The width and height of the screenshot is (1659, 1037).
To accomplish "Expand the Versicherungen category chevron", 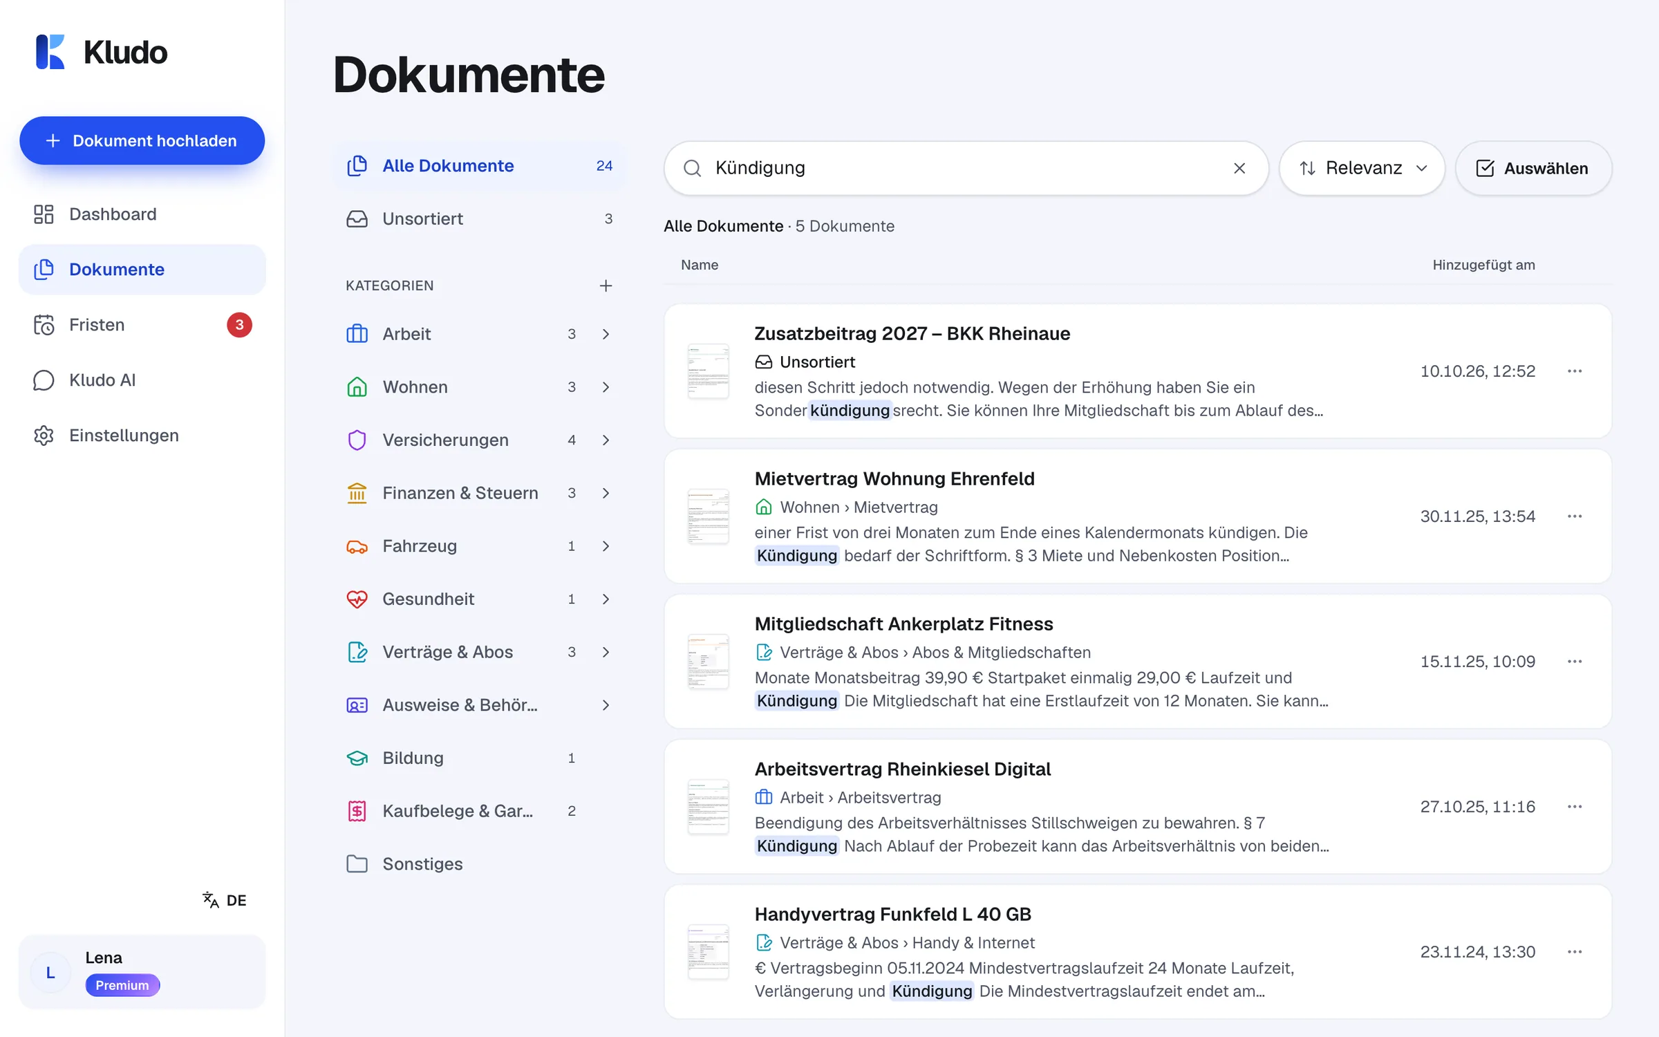I will tap(606, 440).
